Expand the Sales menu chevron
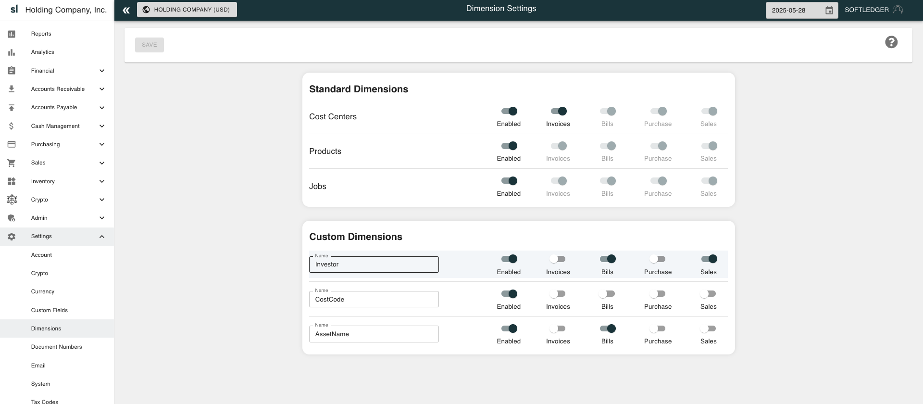This screenshot has width=923, height=404. click(102, 163)
